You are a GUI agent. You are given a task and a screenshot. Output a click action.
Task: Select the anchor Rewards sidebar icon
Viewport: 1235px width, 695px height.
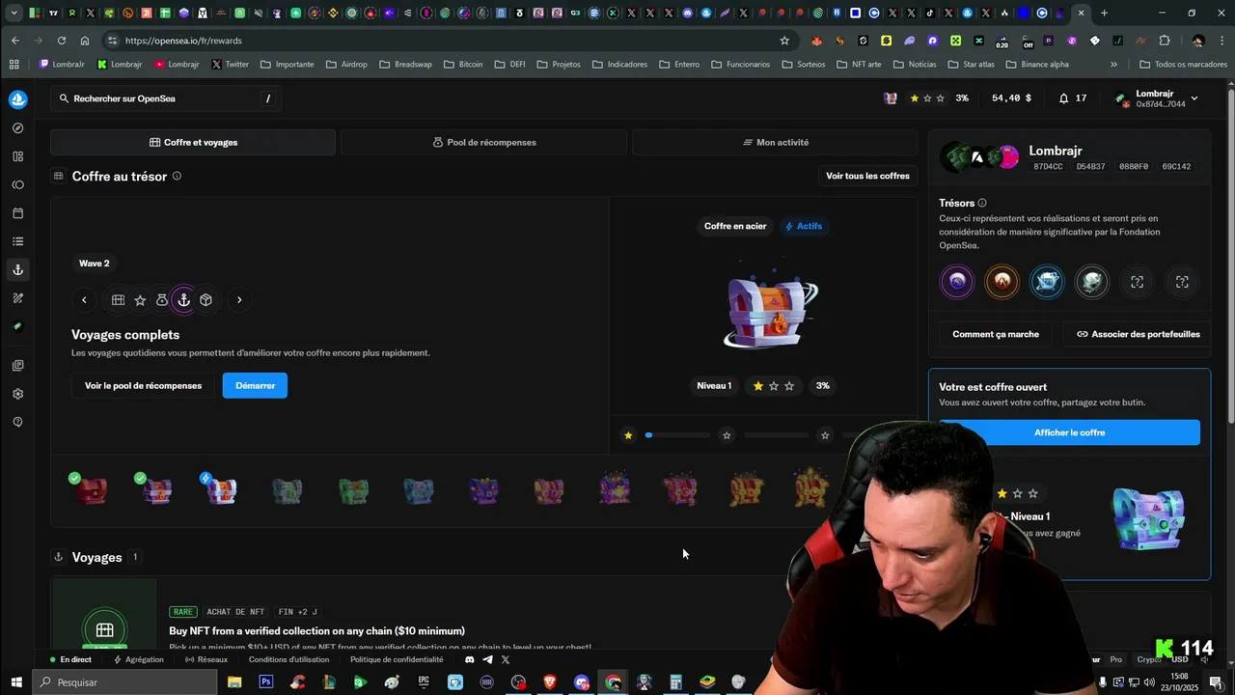click(x=17, y=269)
